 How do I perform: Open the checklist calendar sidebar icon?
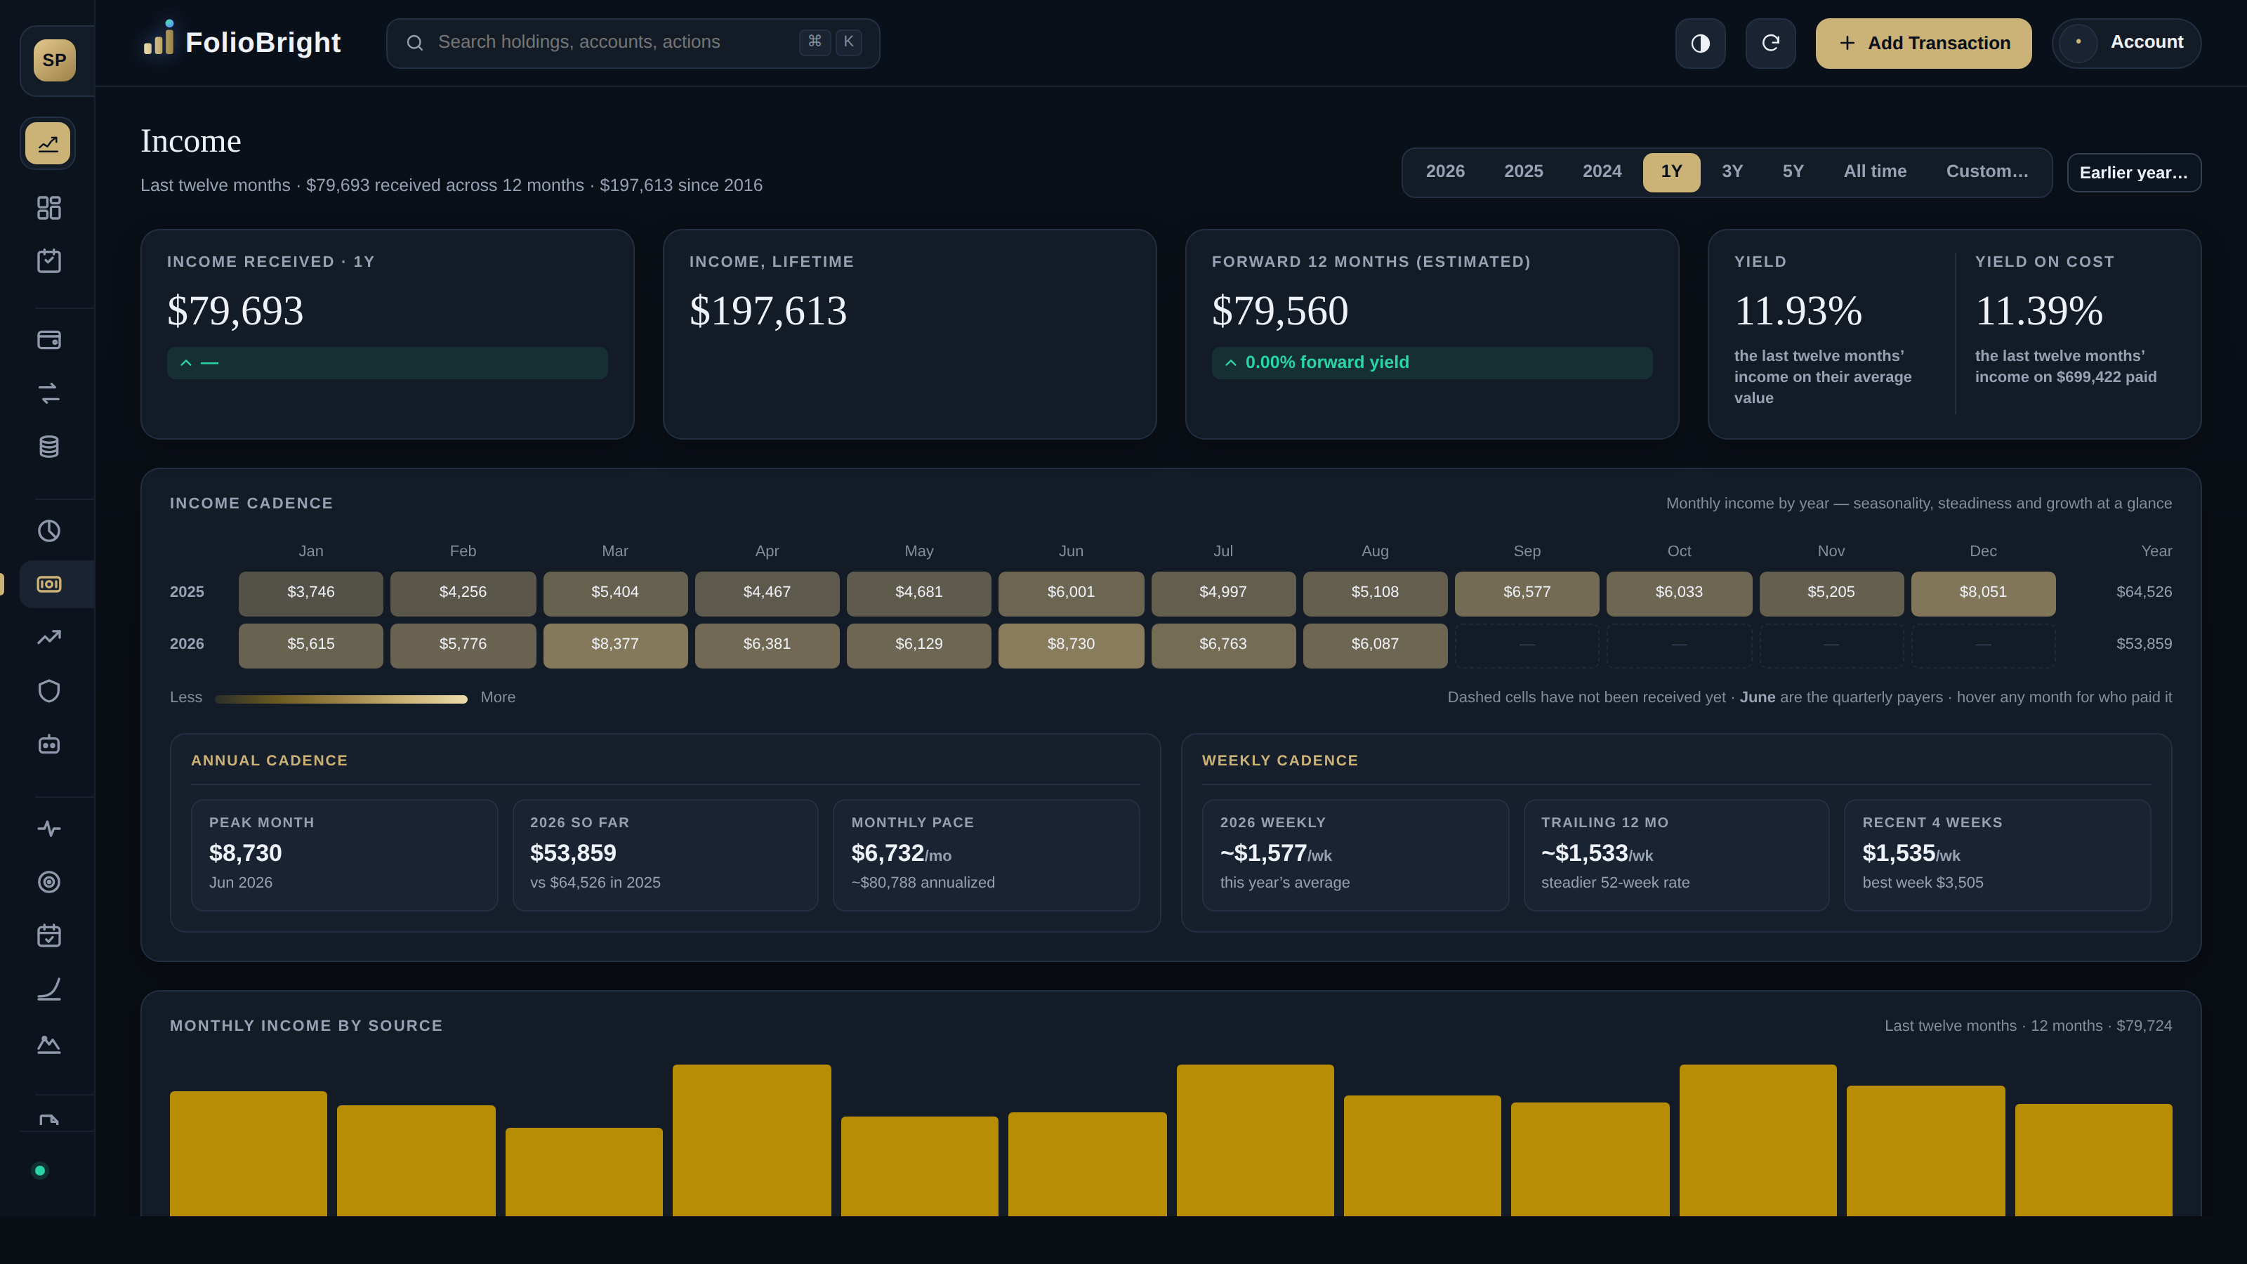(x=49, y=261)
